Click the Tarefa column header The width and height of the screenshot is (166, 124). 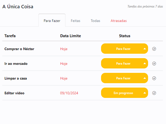tap(10, 36)
